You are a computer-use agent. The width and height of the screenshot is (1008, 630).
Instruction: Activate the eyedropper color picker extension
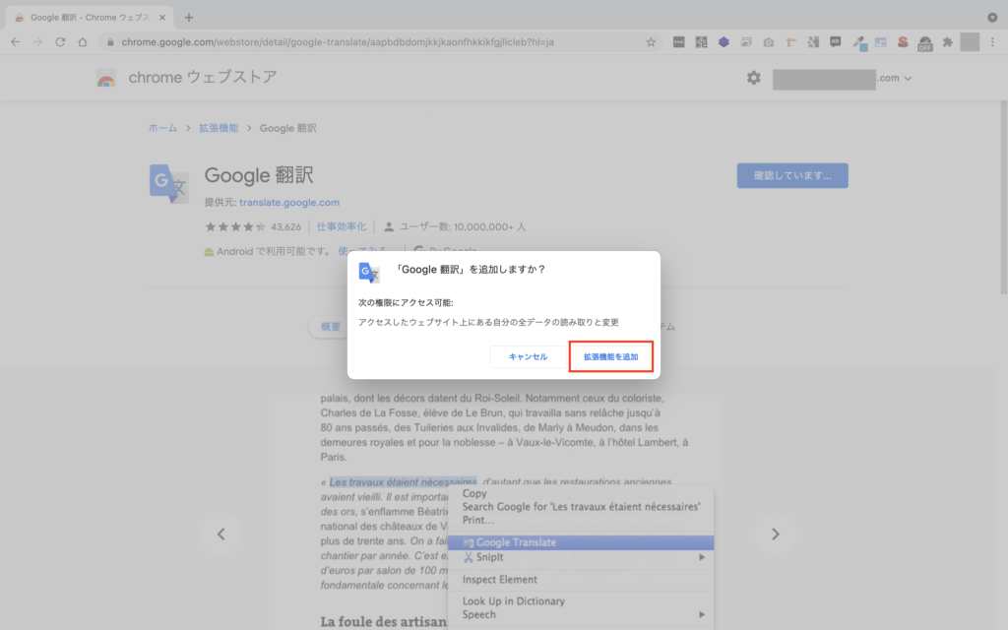click(858, 43)
